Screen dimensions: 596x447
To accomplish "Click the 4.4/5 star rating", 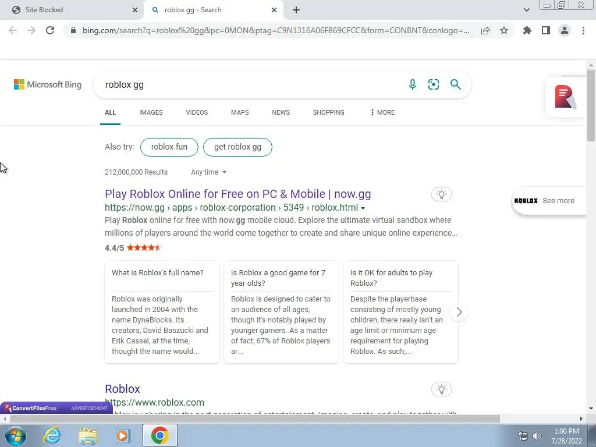I will tap(133, 248).
